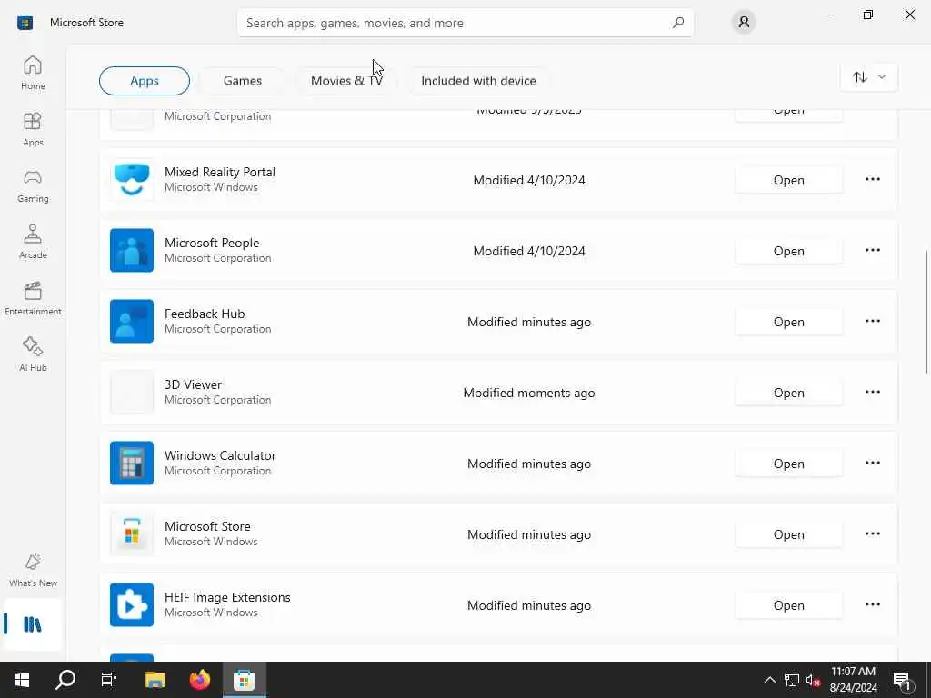Open HEIF Image Extensions

coord(788,605)
